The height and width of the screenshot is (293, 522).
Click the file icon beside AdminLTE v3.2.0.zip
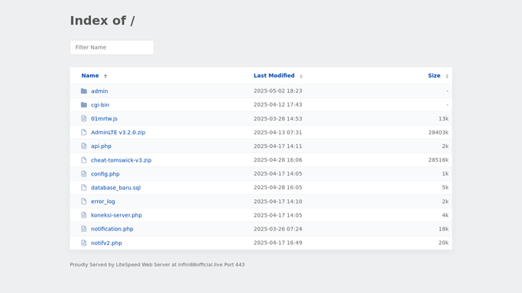pos(84,132)
